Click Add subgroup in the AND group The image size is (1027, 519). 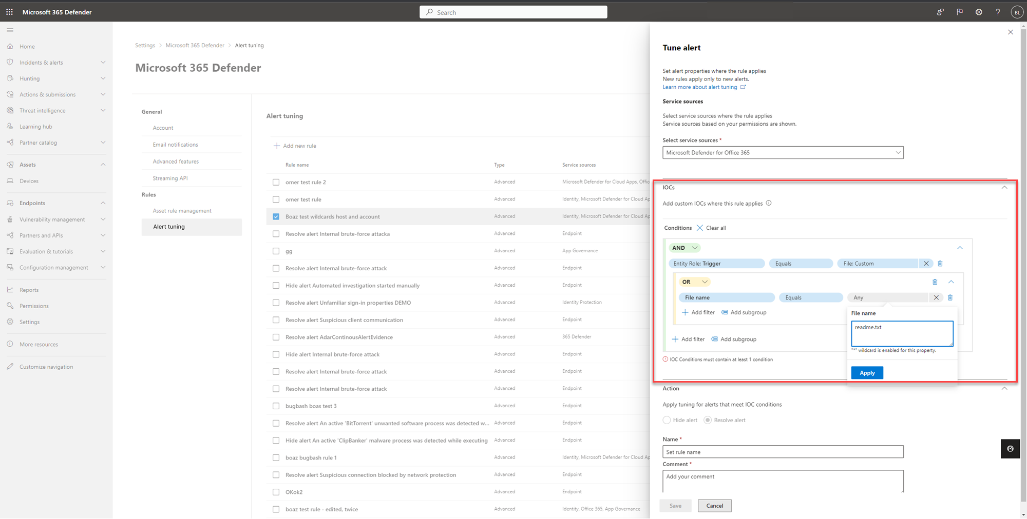pyautogui.click(x=733, y=339)
